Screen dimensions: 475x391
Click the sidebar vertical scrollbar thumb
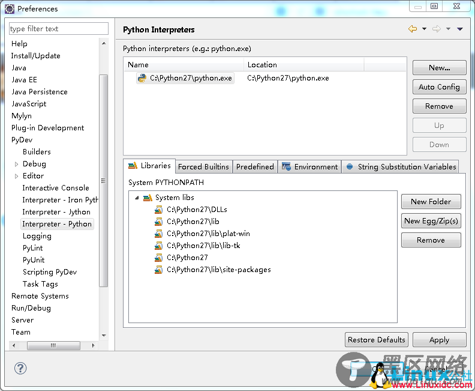click(103, 181)
